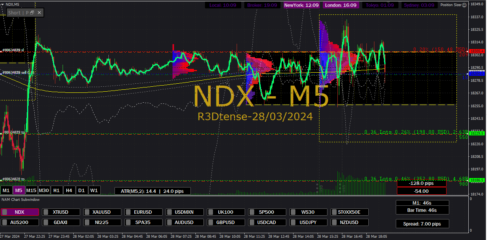Load the AUDUSD symbol chart
Viewport: 487px width, 240px height.
tap(185, 222)
